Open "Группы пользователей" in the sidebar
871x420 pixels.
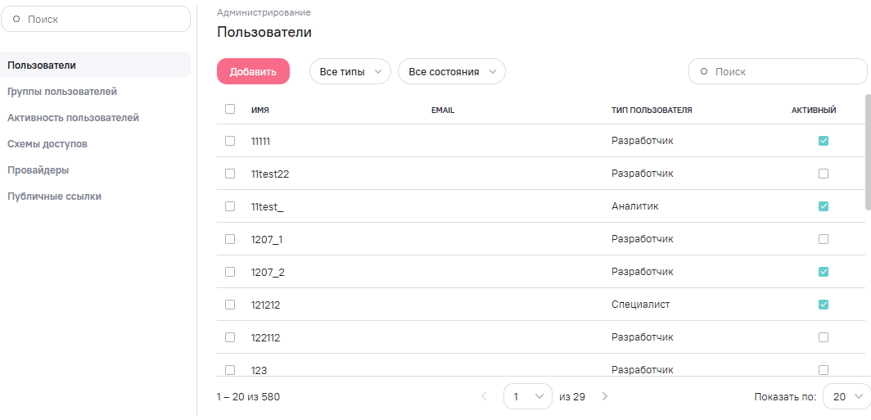pos(62,92)
